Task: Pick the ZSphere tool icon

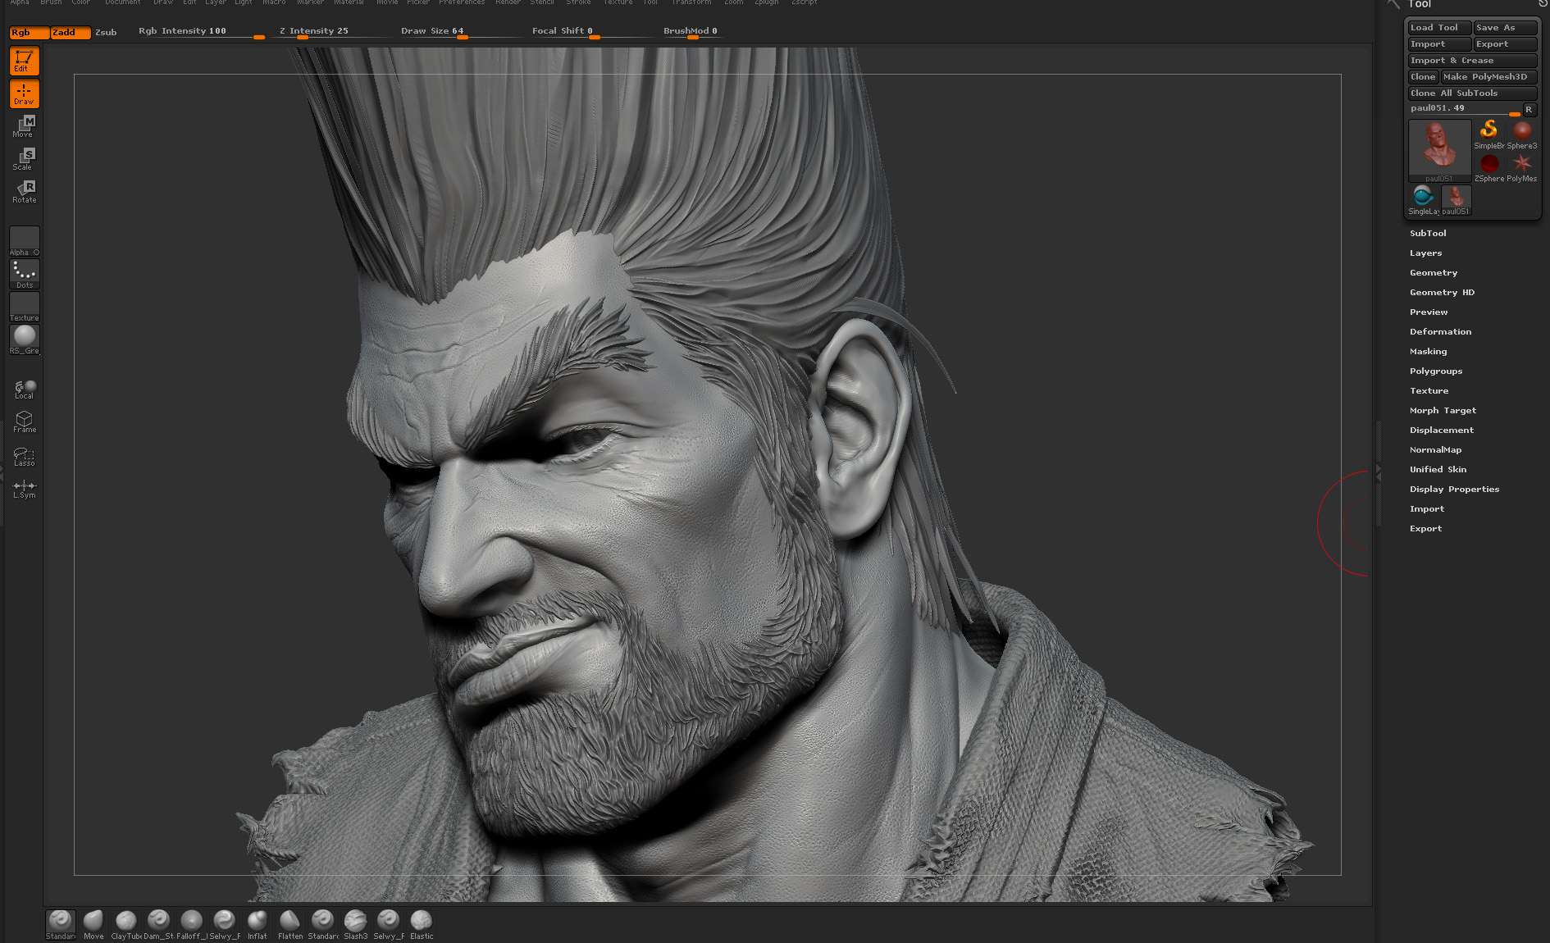Action: coord(1488,167)
